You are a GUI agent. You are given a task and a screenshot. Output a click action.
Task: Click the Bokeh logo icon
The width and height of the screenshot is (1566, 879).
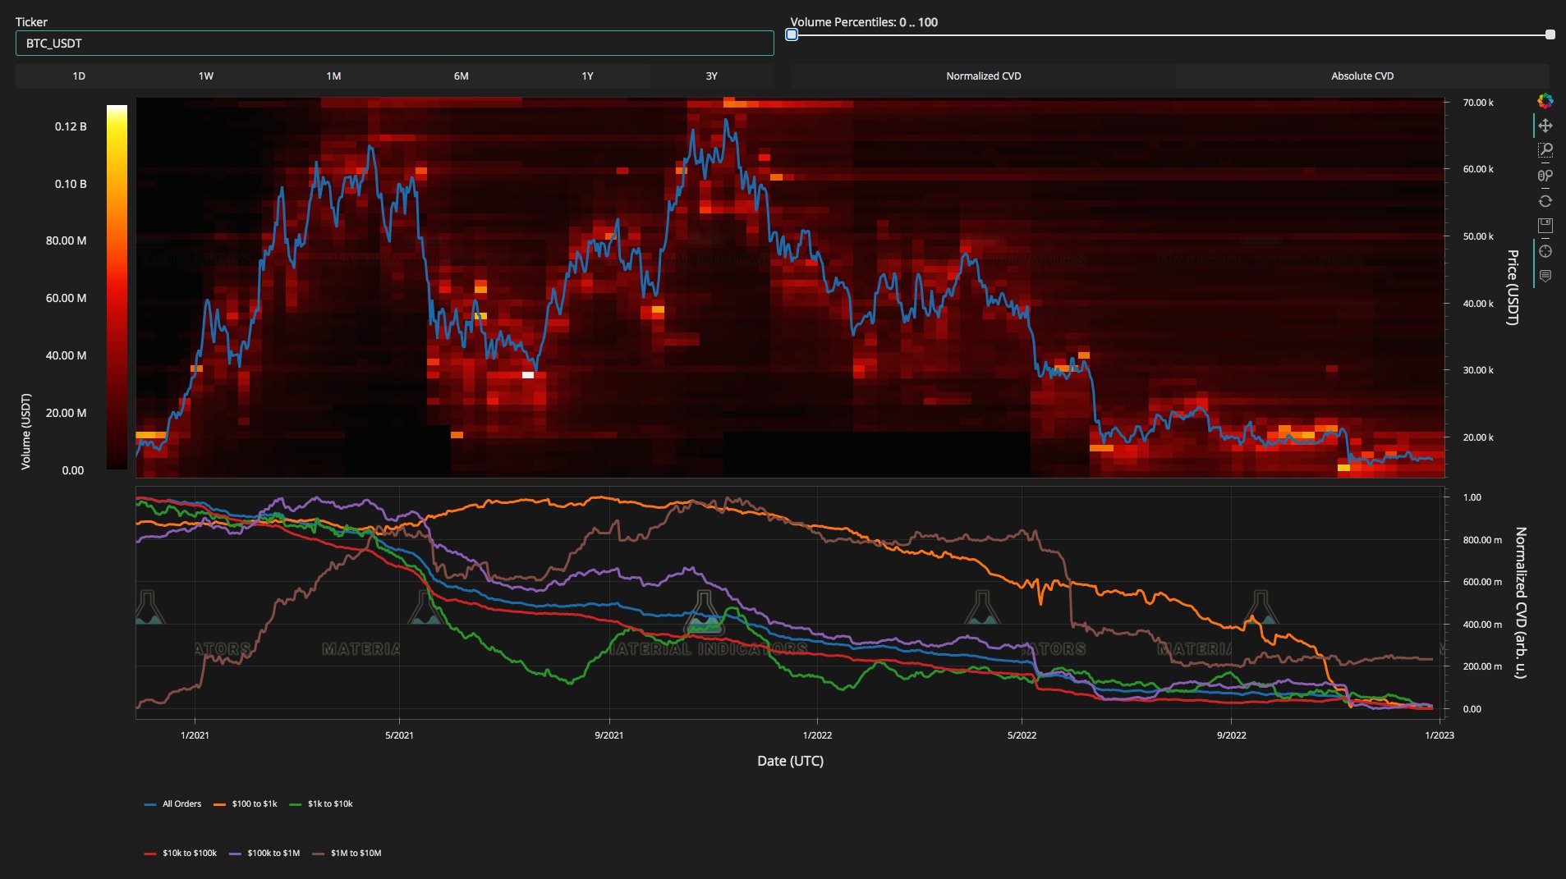tap(1545, 101)
